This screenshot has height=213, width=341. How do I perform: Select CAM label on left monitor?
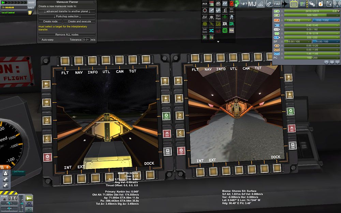coord(120,72)
